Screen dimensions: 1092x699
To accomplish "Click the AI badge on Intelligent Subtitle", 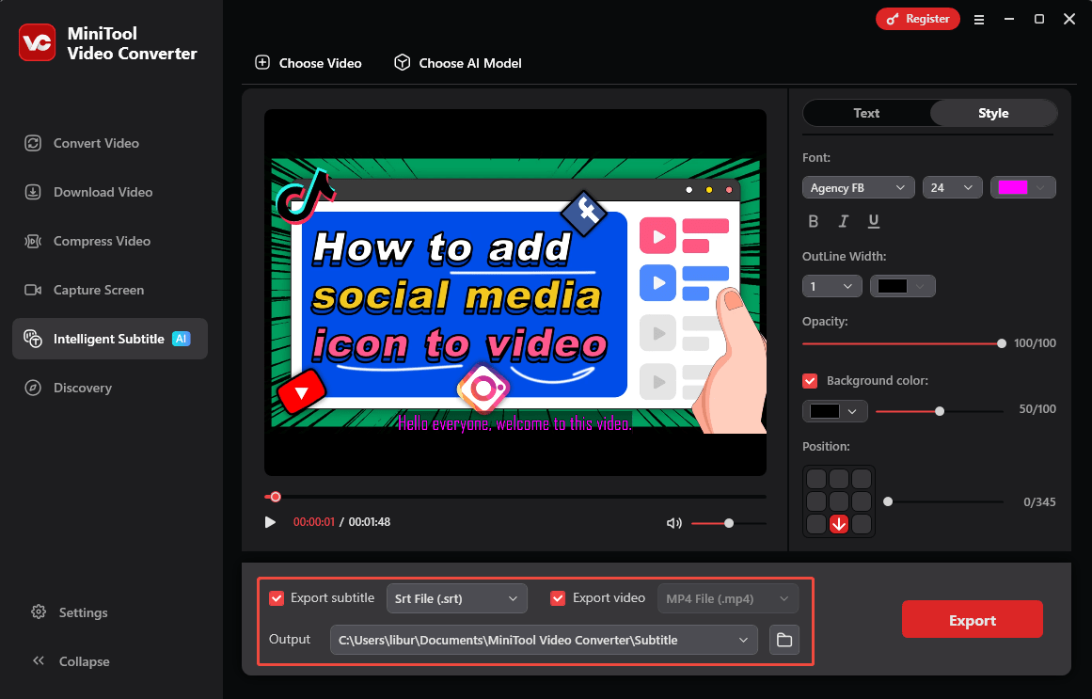I will click(x=182, y=339).
